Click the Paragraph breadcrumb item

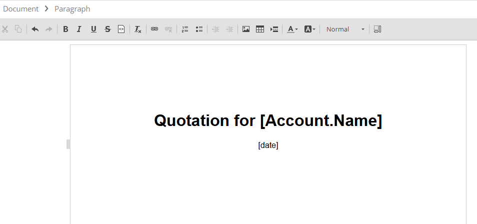pyautogui.click(x=72, y=9)
